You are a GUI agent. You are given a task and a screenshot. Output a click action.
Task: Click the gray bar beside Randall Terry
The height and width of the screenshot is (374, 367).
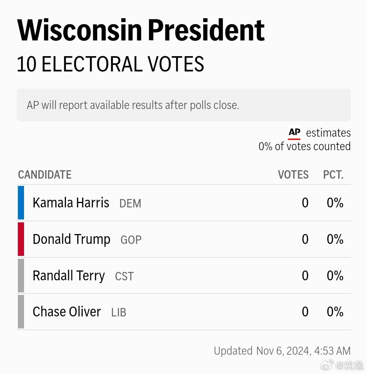pos(21,276)
